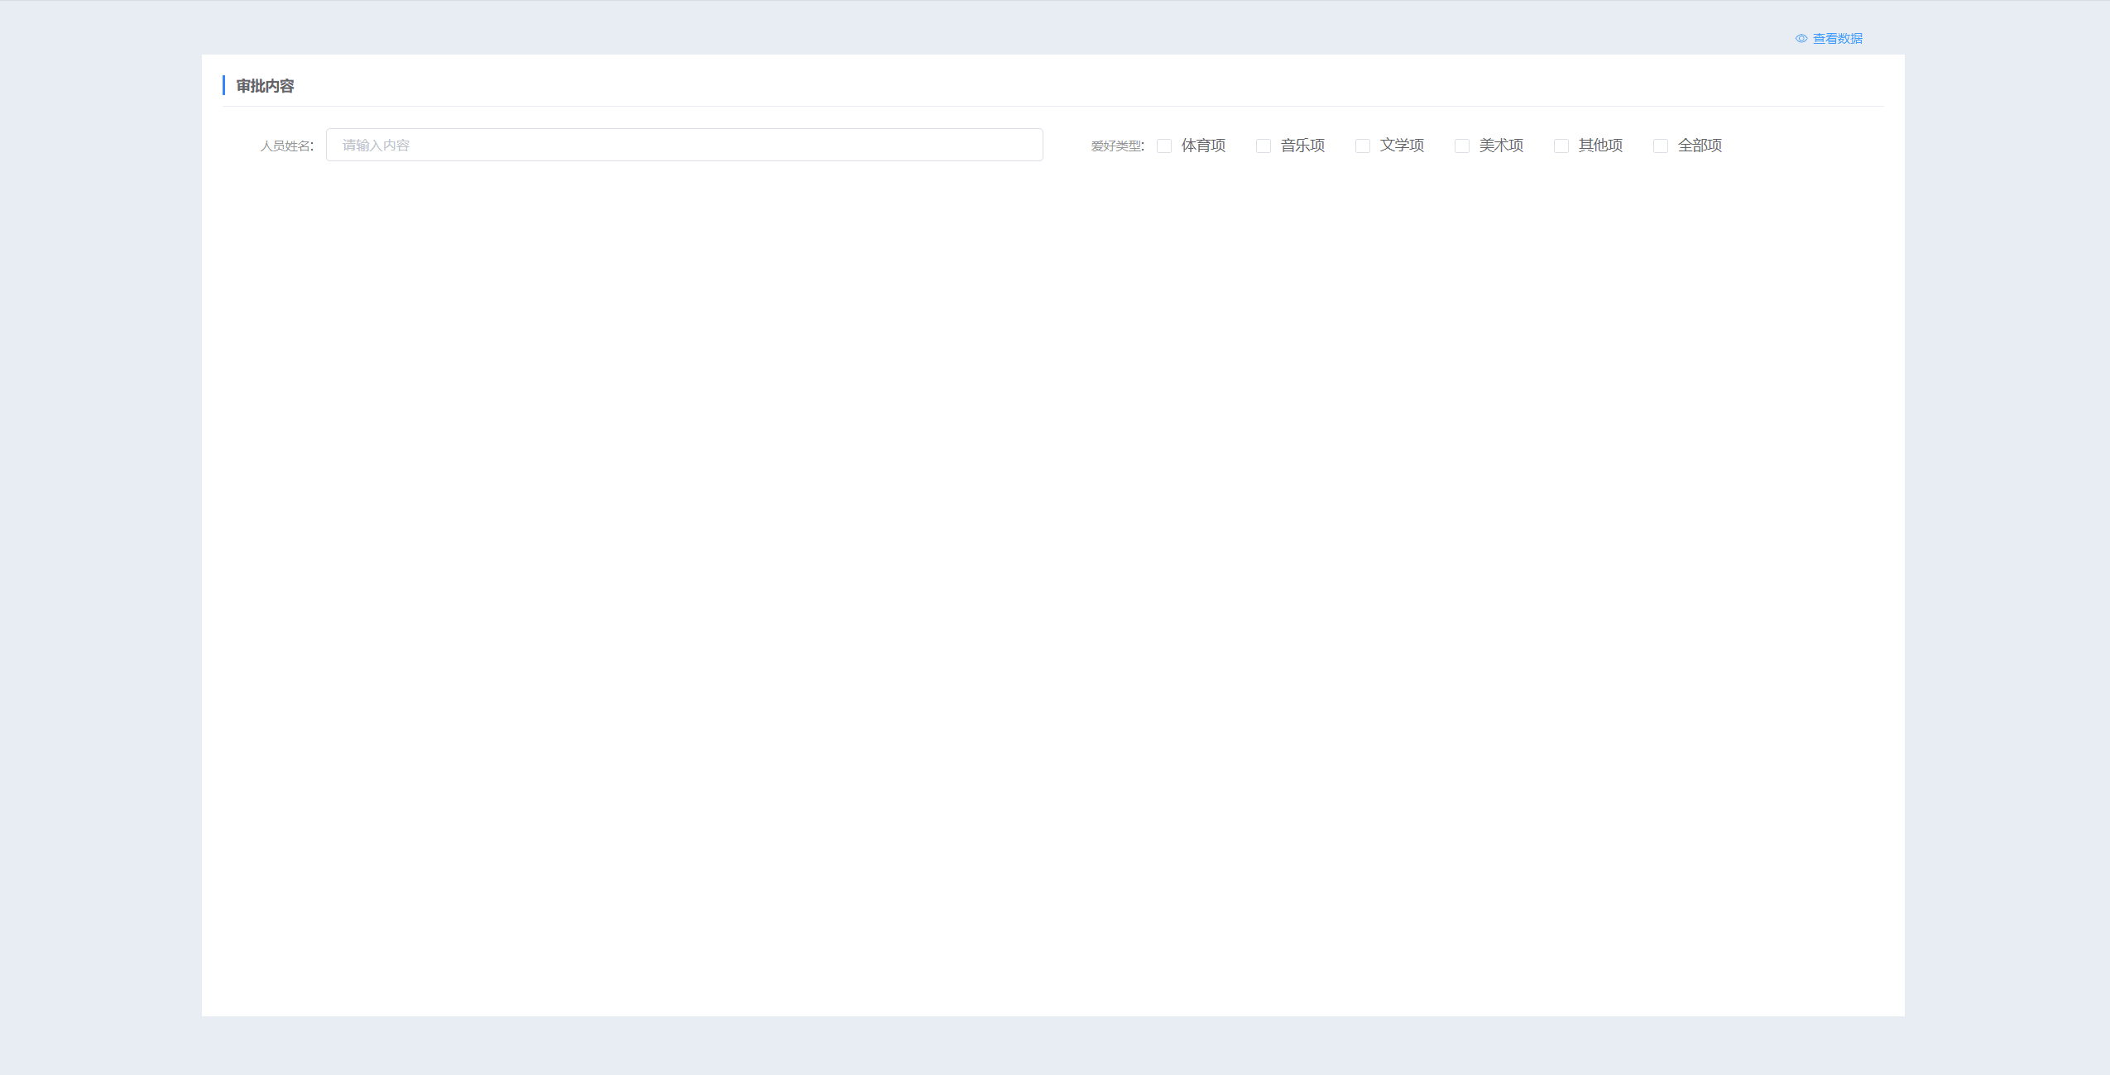Click the 文学项 label text
The image size is (2110, 1075).
coord(1402,146)
